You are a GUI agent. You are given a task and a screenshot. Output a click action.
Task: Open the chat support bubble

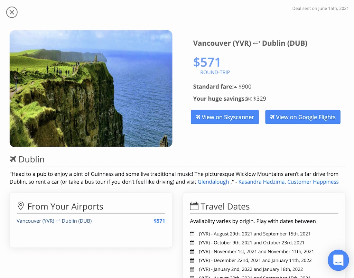tap(338, 260)
